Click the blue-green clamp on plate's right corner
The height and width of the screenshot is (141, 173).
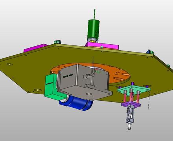[x=150, y=52]
